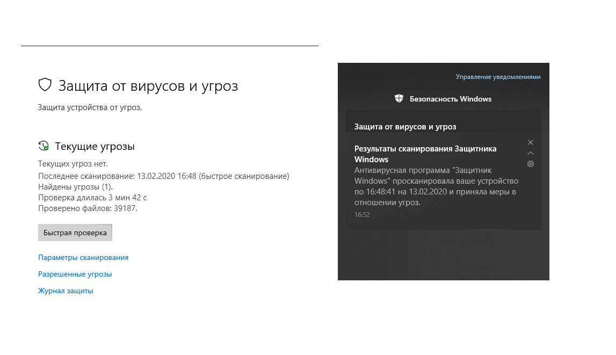Open Журнал защиты link
The image size is (616, 355).
point(66,291)
